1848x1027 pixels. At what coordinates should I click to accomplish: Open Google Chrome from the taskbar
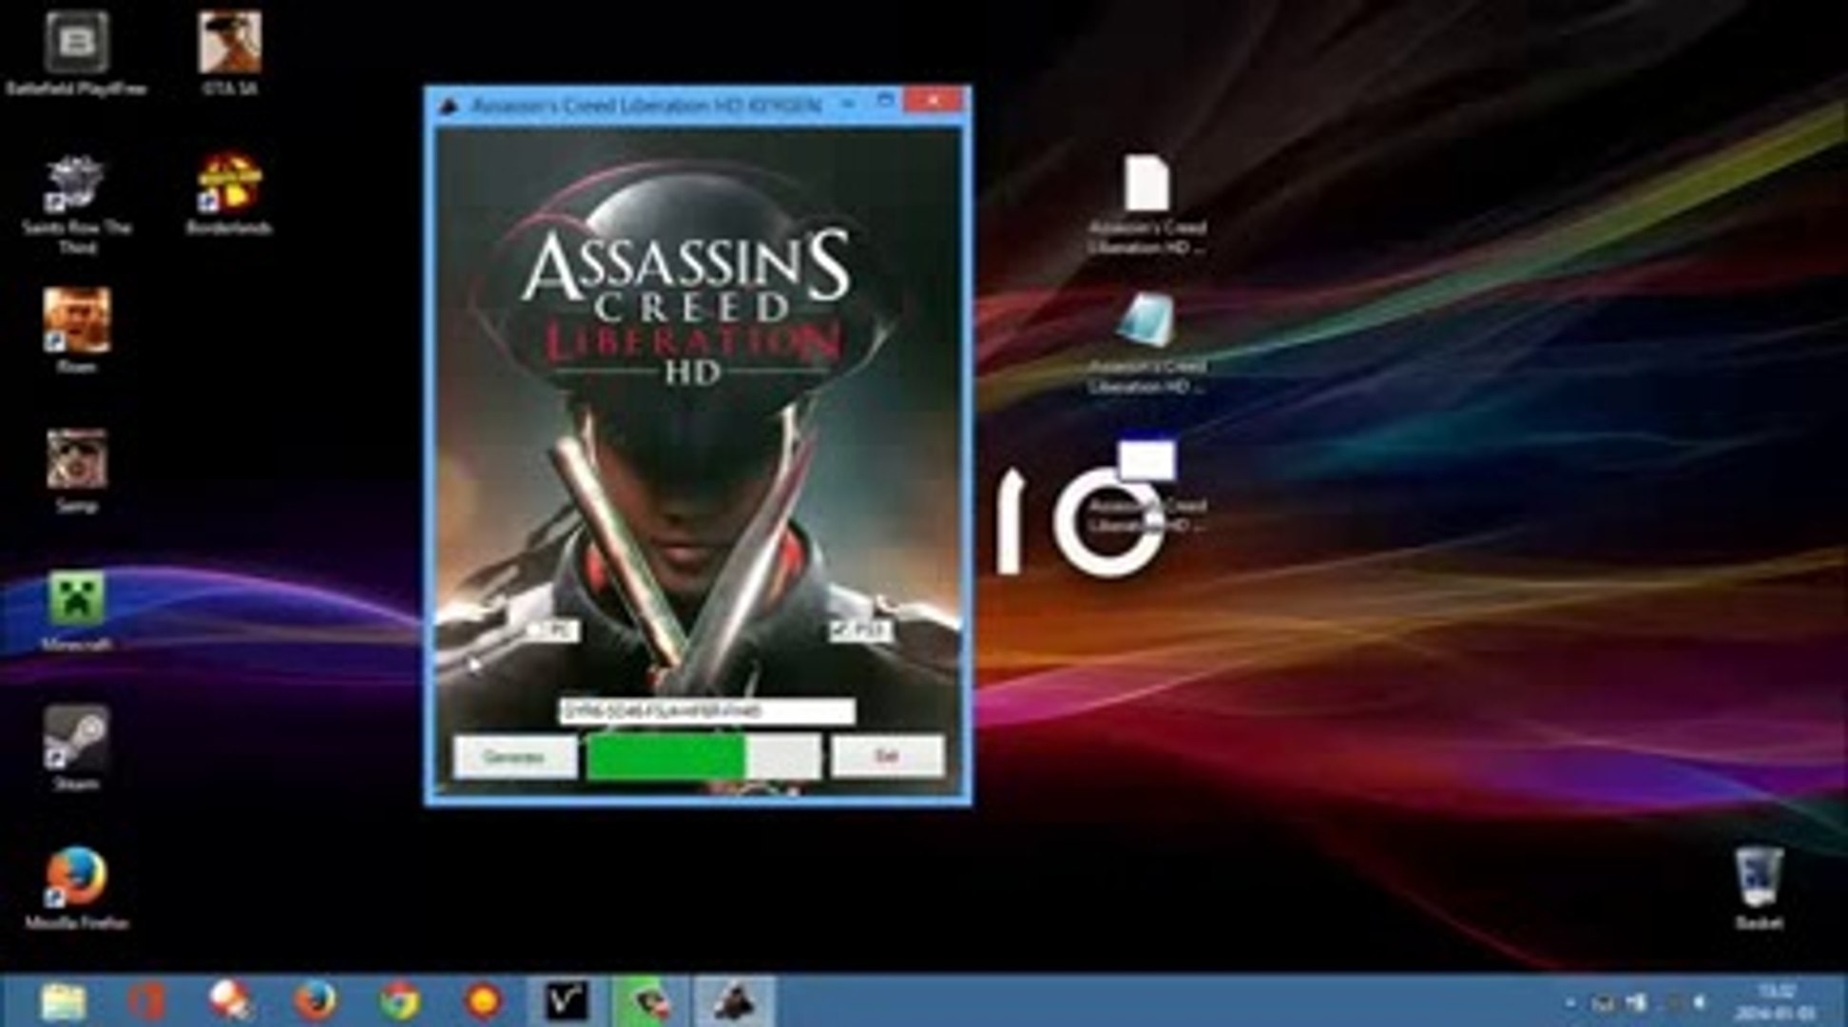(x=400, y=1000)
